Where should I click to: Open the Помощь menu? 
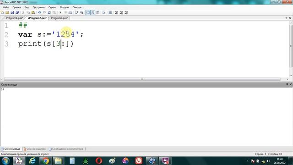[77, 7]
